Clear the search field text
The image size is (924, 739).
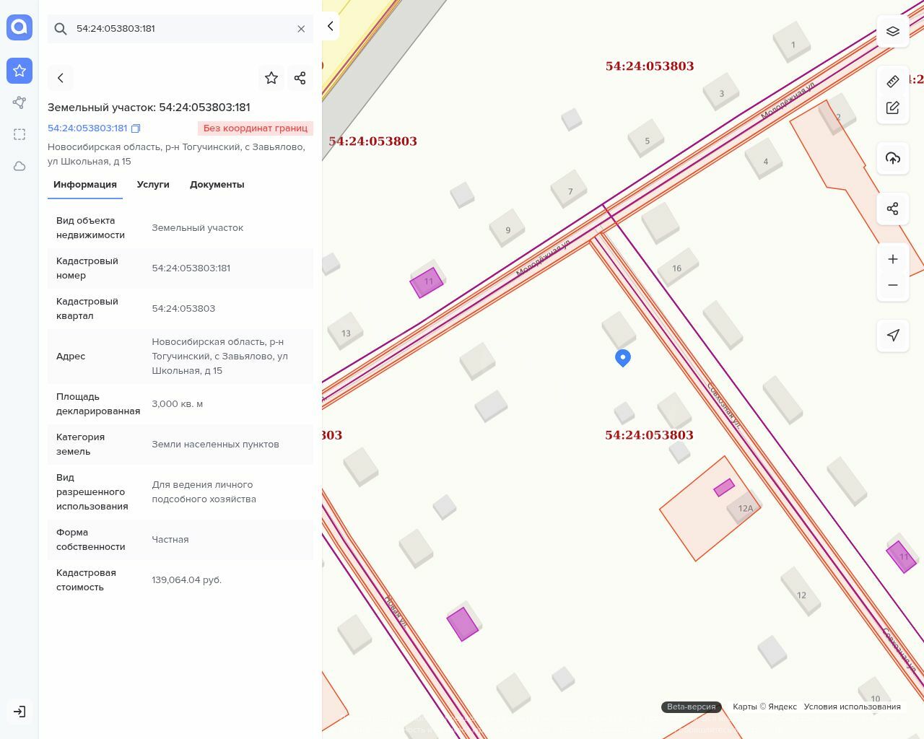(x=301, y=29)
